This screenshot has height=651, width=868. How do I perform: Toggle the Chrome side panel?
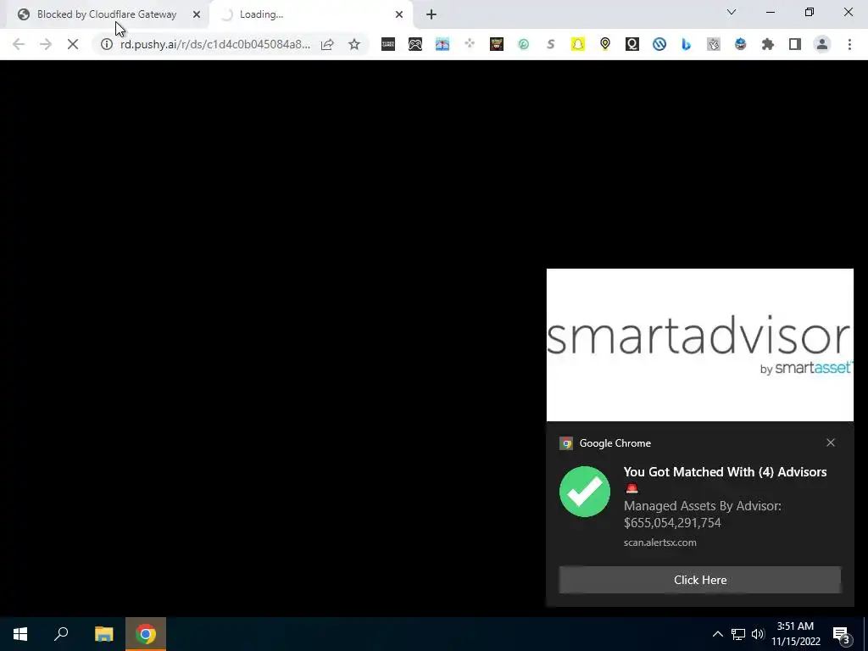[795, 44]
